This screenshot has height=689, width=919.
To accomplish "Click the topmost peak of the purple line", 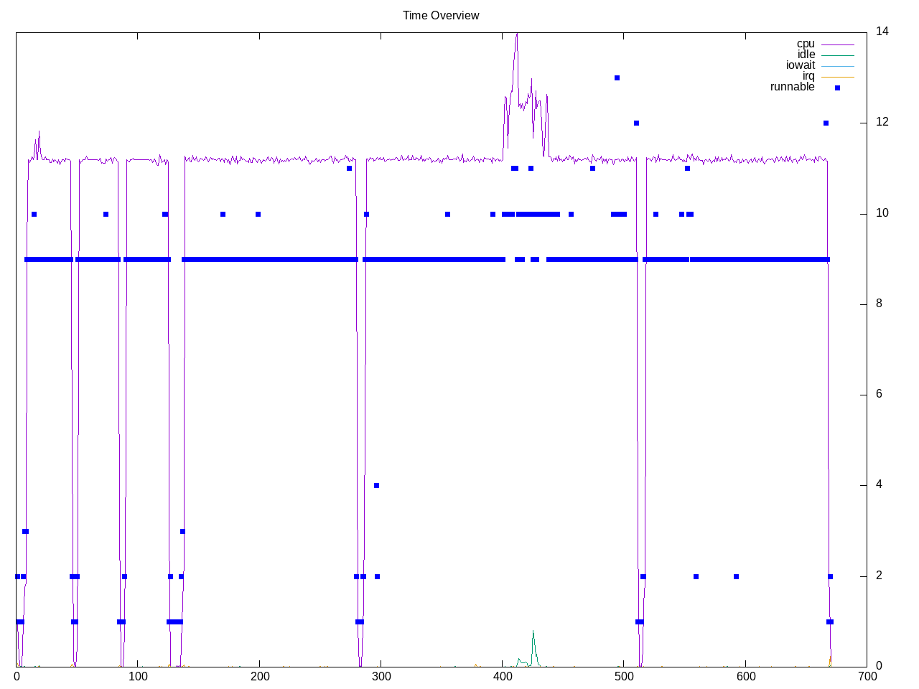I will pyautogui.click(x=516, y=34).
